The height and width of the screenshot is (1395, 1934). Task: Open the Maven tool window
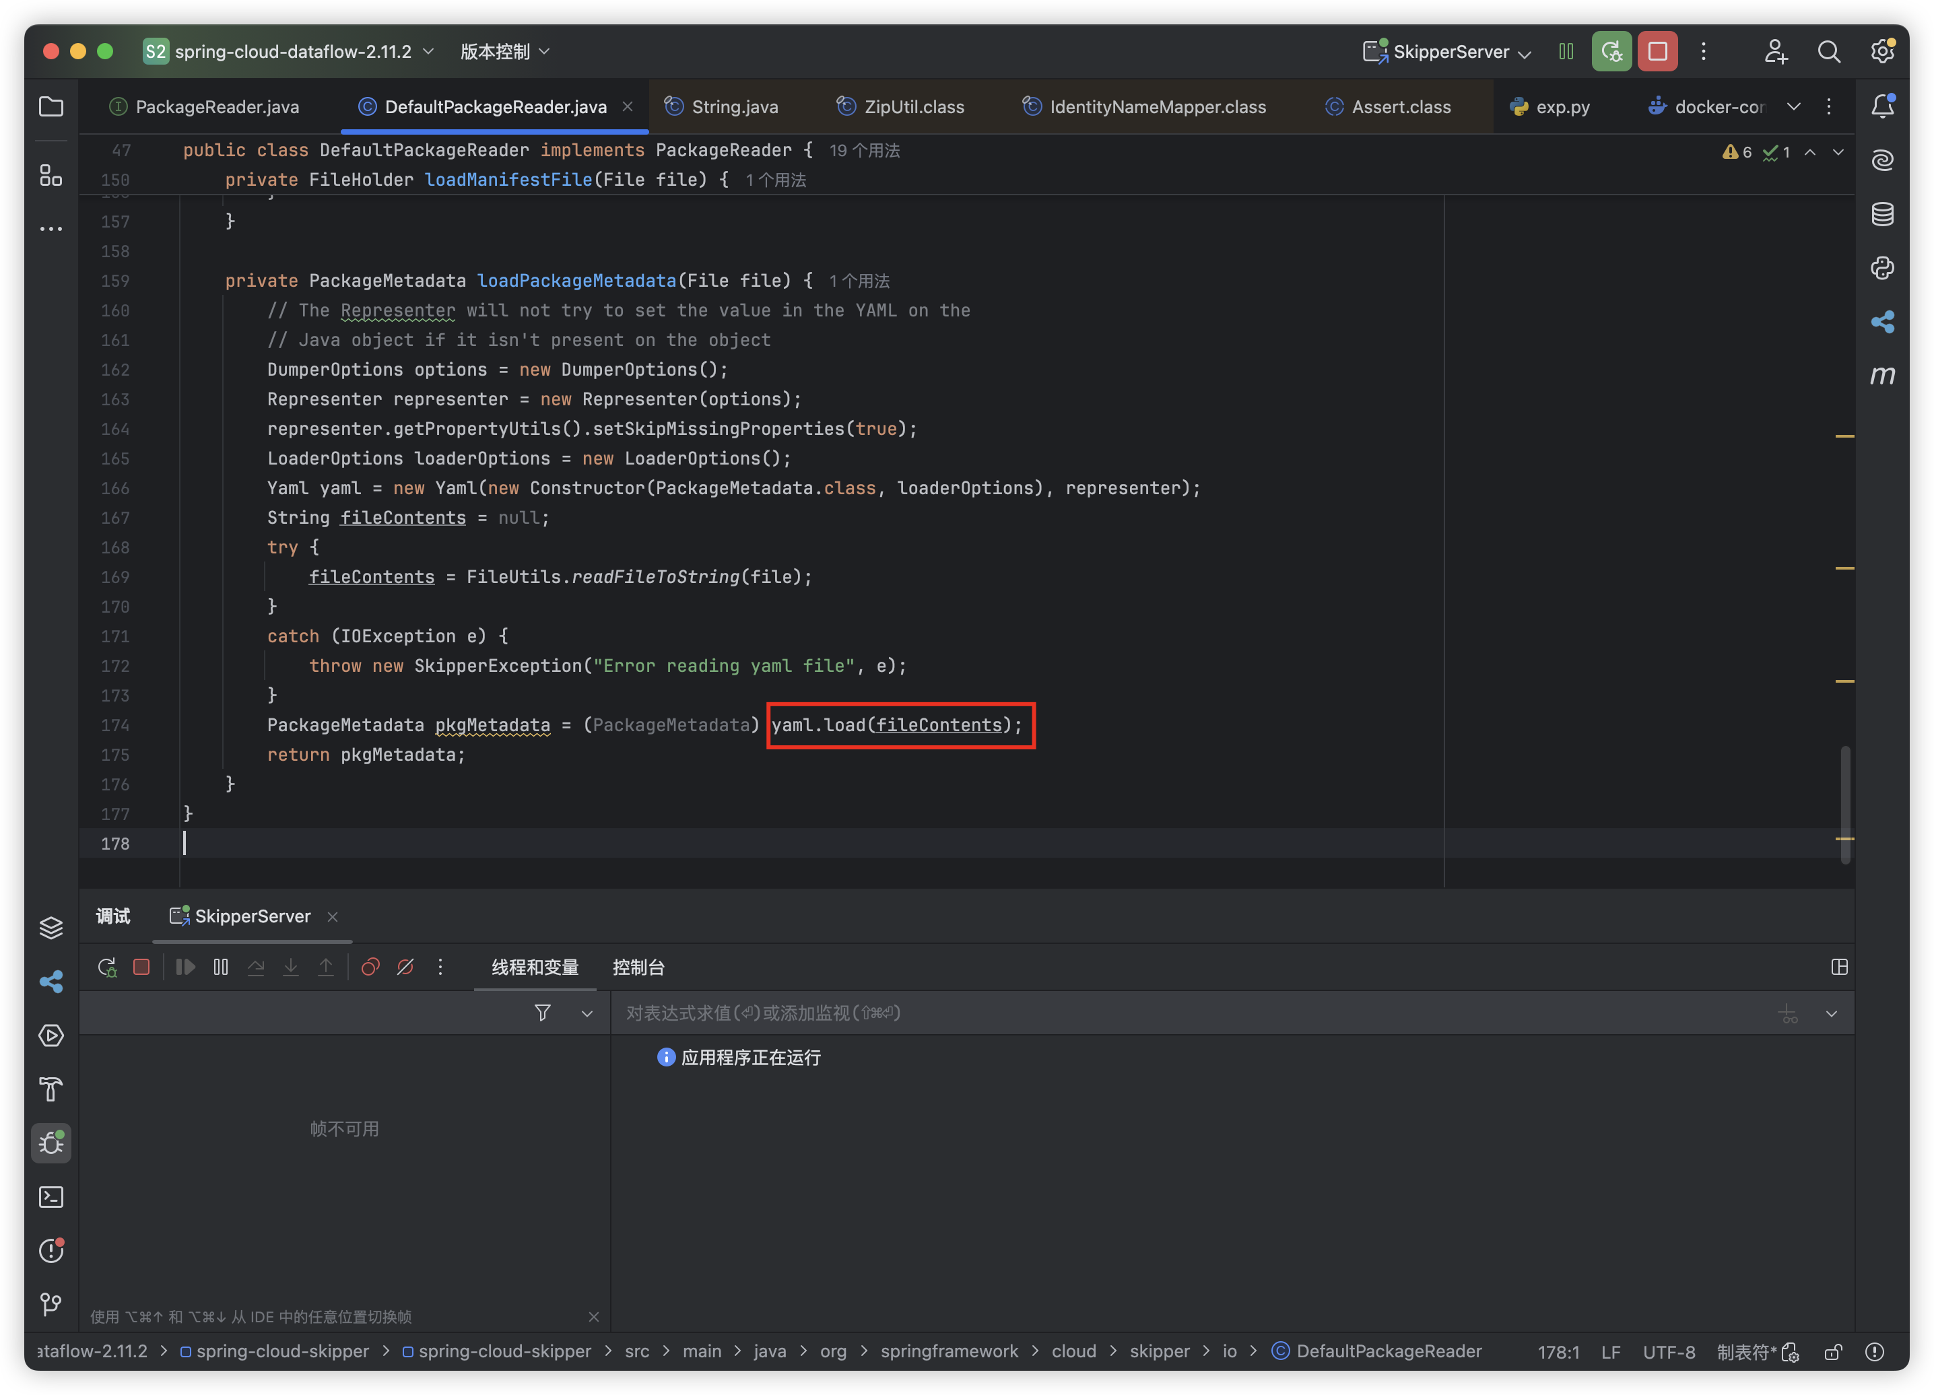click(x=1882, y=375)
